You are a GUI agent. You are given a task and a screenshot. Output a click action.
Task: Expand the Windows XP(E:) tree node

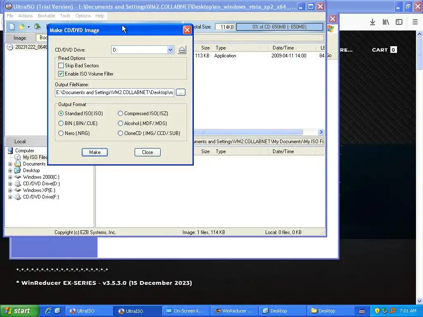(x=10, y=190)
